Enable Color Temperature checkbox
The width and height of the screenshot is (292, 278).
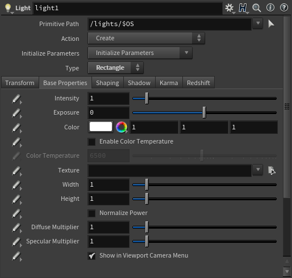pyautogui.click(x=91, y=142)
